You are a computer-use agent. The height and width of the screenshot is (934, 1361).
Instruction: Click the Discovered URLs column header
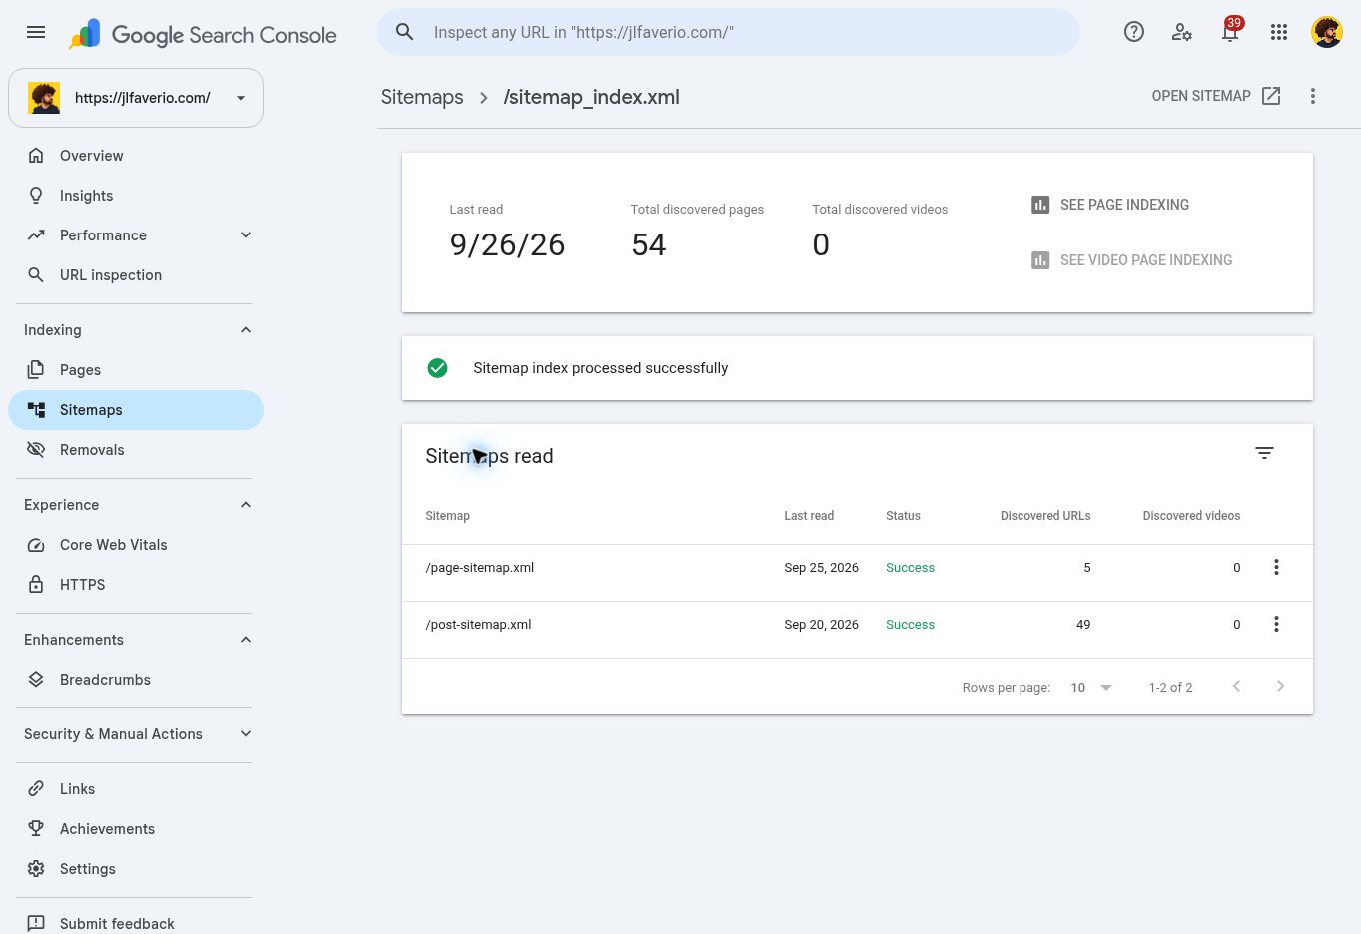[1045, 516]
